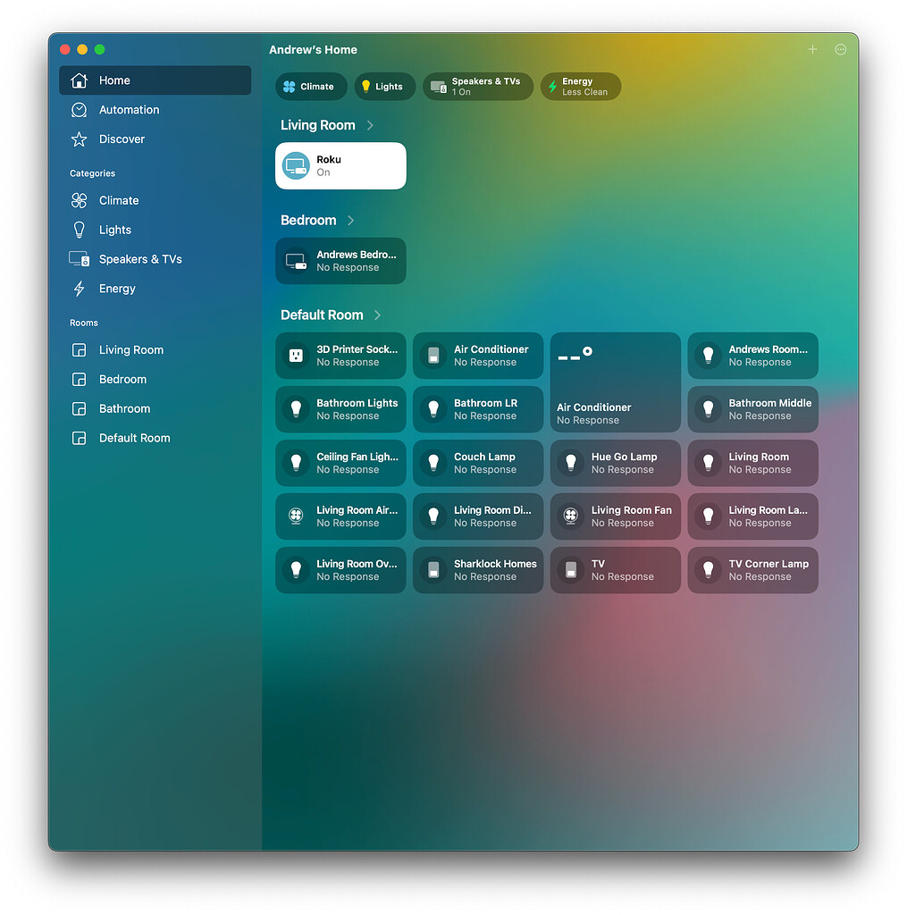This screenshot has height=915, width=907.
Task: Click the add (+) icon in title bar
Action: tap(812, 50)
